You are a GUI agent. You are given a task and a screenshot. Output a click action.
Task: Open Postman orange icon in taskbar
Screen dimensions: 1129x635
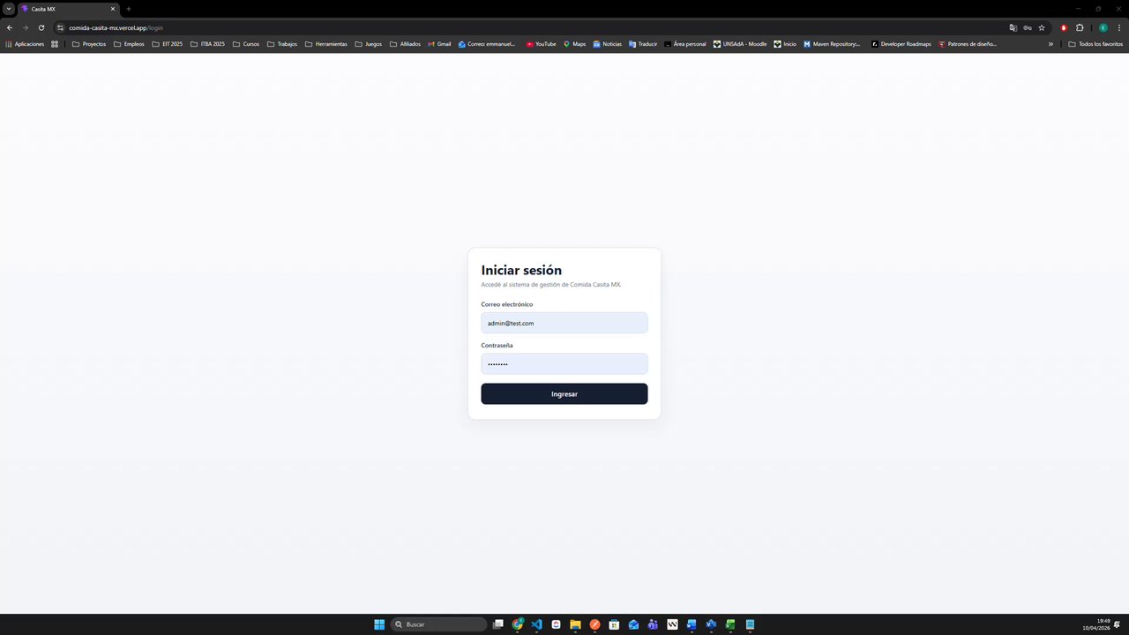click(x=594, y=624)
